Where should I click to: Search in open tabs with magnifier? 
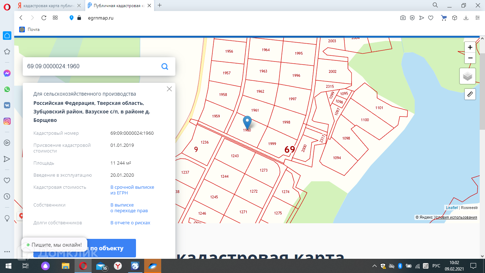pos(435,5)
